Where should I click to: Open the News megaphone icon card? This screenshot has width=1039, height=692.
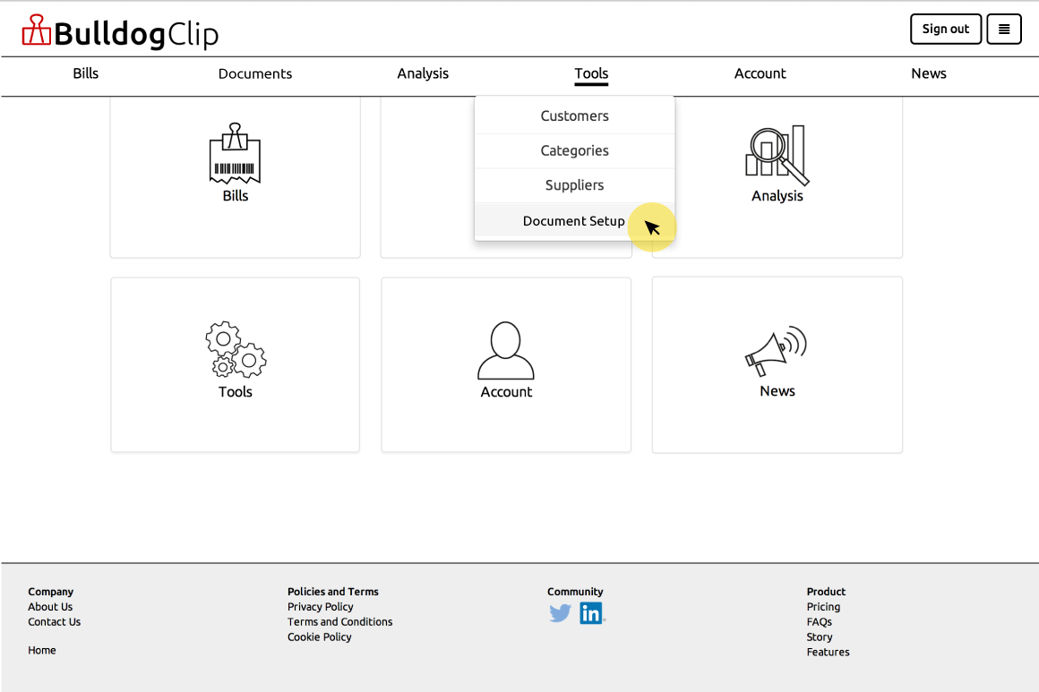click(777, 365)
